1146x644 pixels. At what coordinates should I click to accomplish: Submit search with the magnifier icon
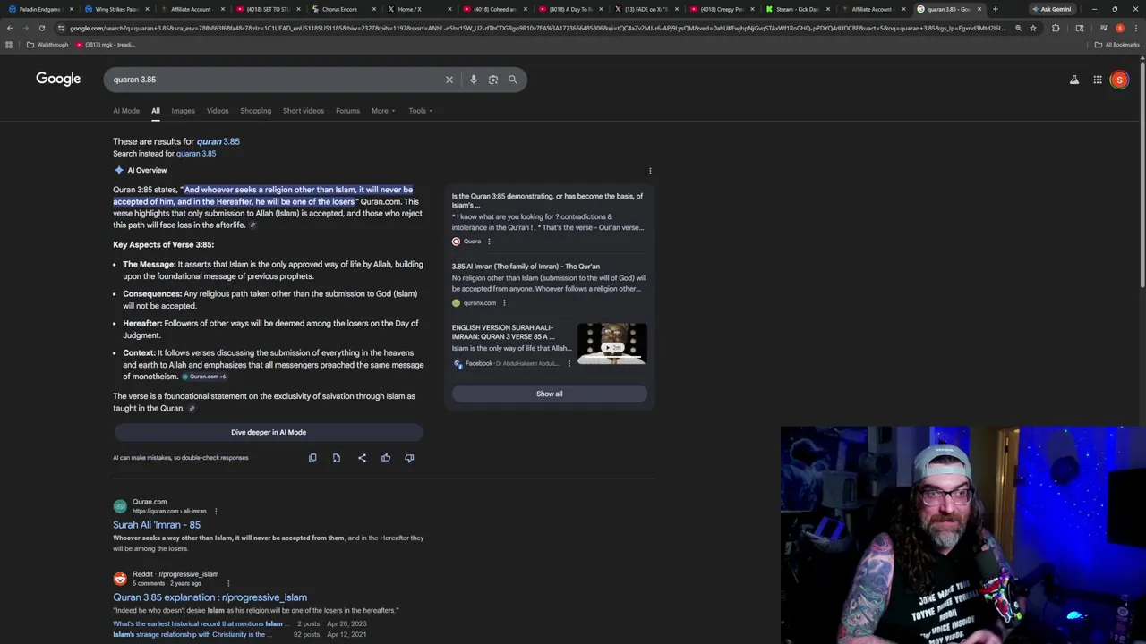(x=513, y=80)
